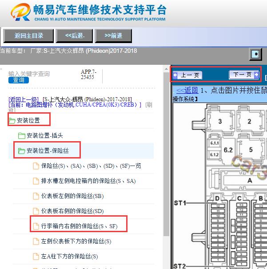Click the document icon beside 仪表板右侧的保险丝(SD)

[36, 211]
